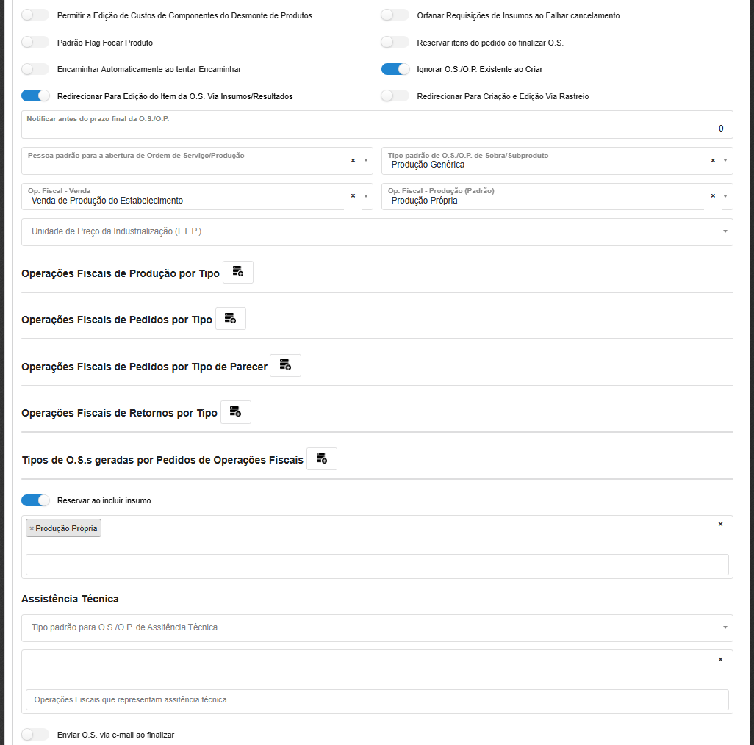Image resolution: width=754 pixels, height=745 pixels.
Task: Expand Pessoa padrão para abertura dropdown
Action: (x=366, y=160)
